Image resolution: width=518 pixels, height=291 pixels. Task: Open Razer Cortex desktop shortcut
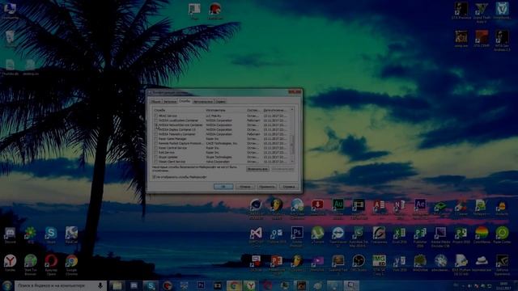pyautogui.click(x=502, y=235)
